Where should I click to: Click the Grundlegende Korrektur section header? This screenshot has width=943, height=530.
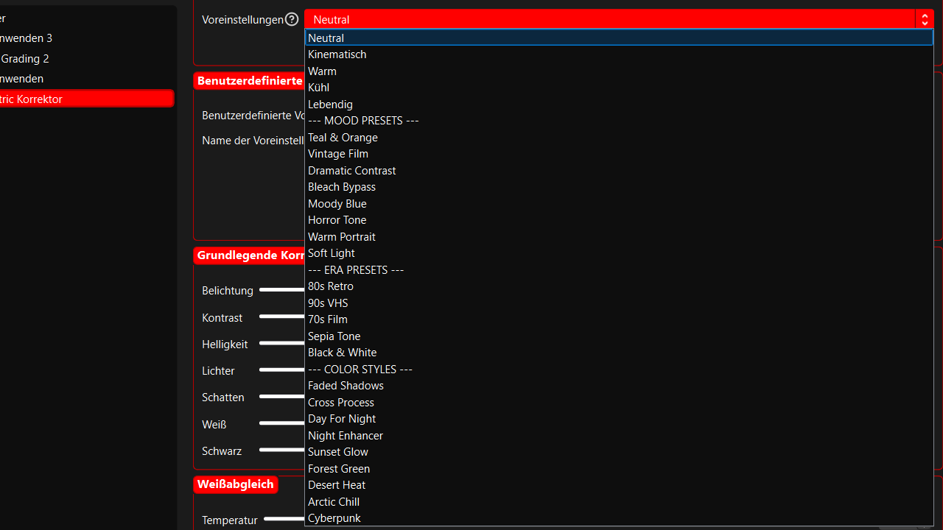pyautogui.click(x=250, y=255)
